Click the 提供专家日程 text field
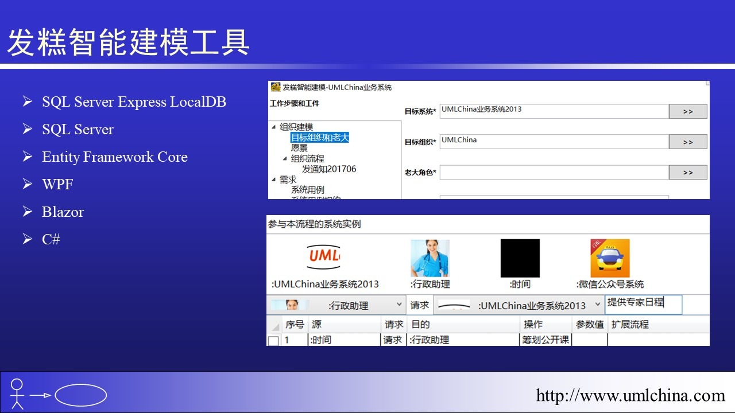The height and width of the screenshot is (413, 735). click(x=644, y=304)
